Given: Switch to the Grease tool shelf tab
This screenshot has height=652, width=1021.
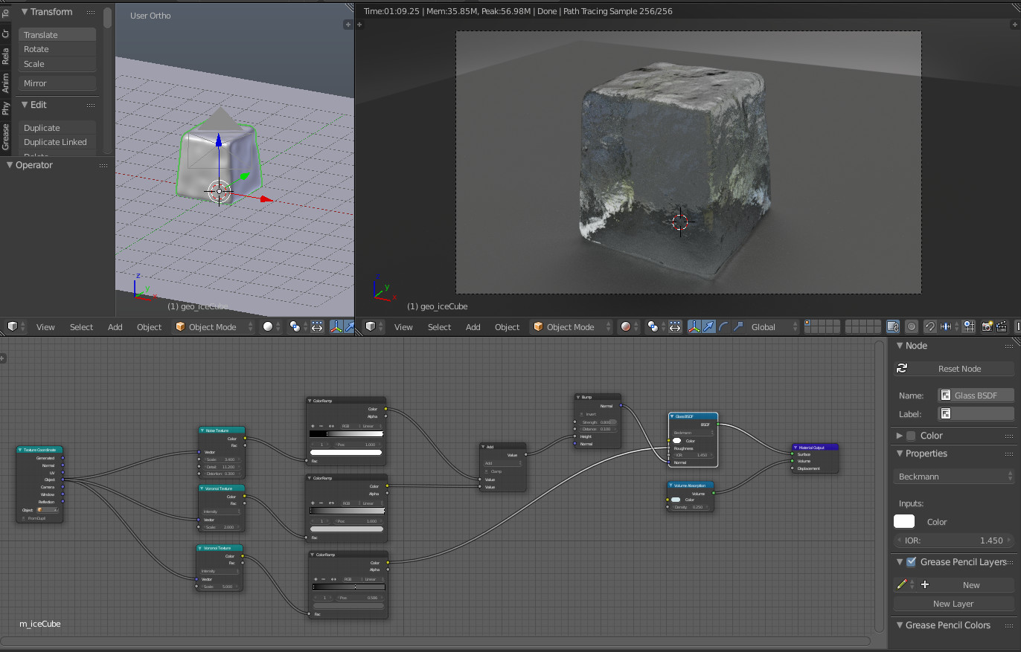Looking at the screenshot, I should pyautogui.click(x=6, y=137).
